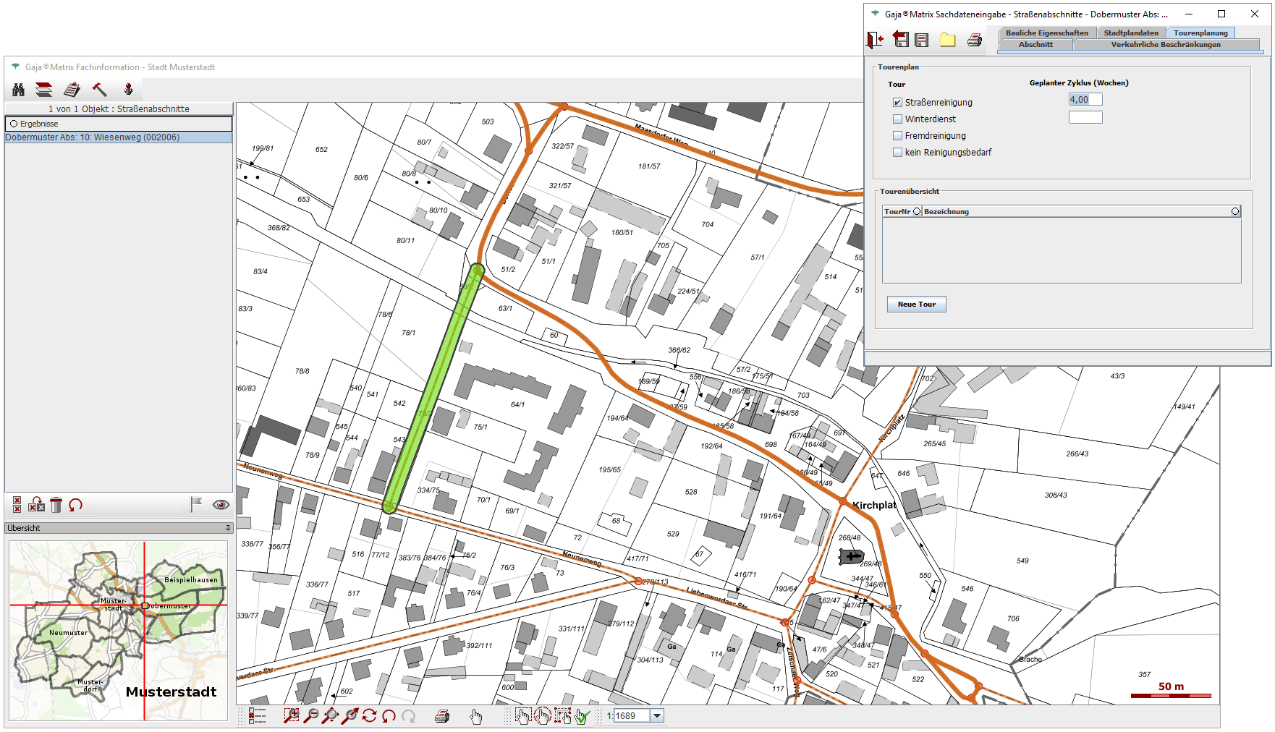This screenshot has height=732, width=1275.
Task: Click the Übersicht panel pin button
Action: point(228,528)
